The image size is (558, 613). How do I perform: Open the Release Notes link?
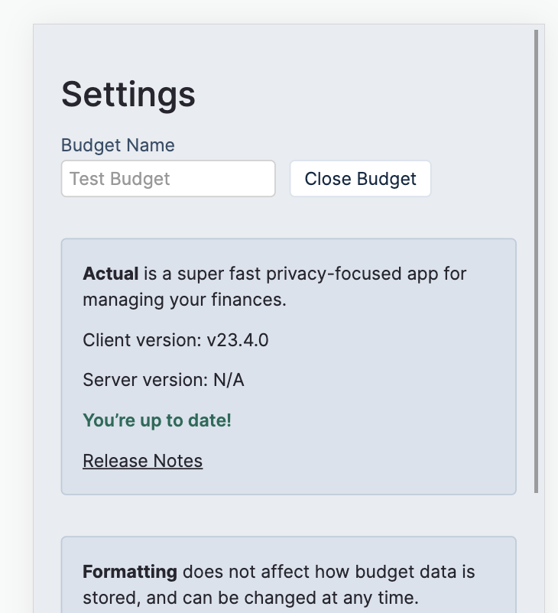142,461
